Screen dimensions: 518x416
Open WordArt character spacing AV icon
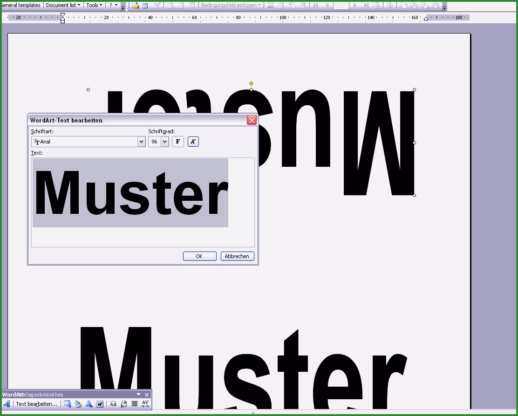(145, 404)
